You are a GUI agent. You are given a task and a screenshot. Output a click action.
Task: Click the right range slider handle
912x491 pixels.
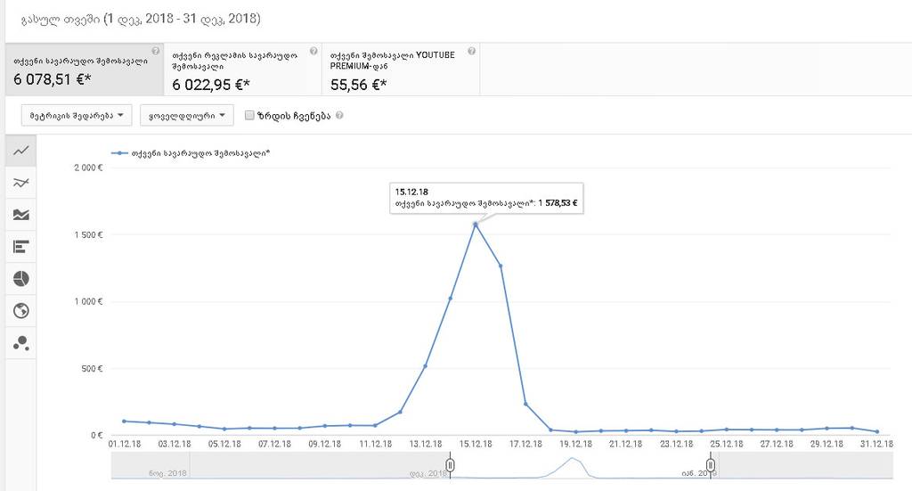coord(710,465)
